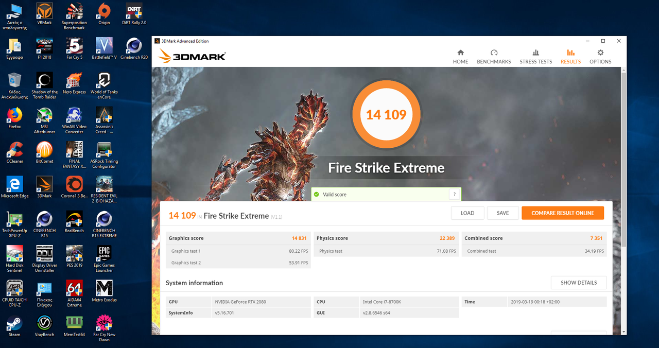Click COMPARE RESULT ONLINE button
Image resolution: width=659 pixels, height=348 pixels.
pyautogui.click(x=563, y=213)
